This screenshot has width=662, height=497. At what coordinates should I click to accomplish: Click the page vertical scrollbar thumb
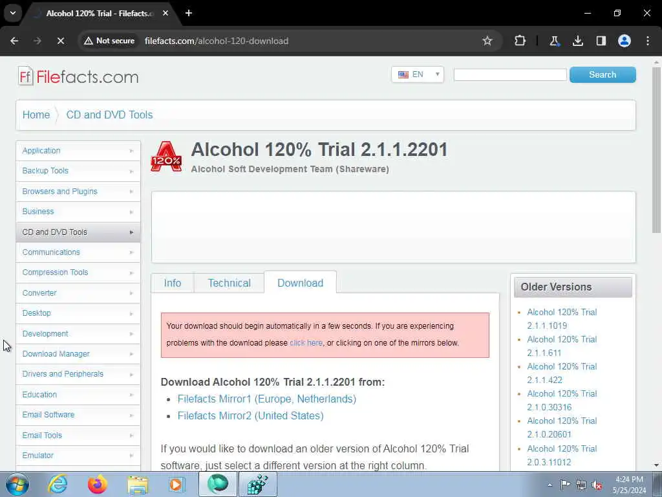point(656,149)
